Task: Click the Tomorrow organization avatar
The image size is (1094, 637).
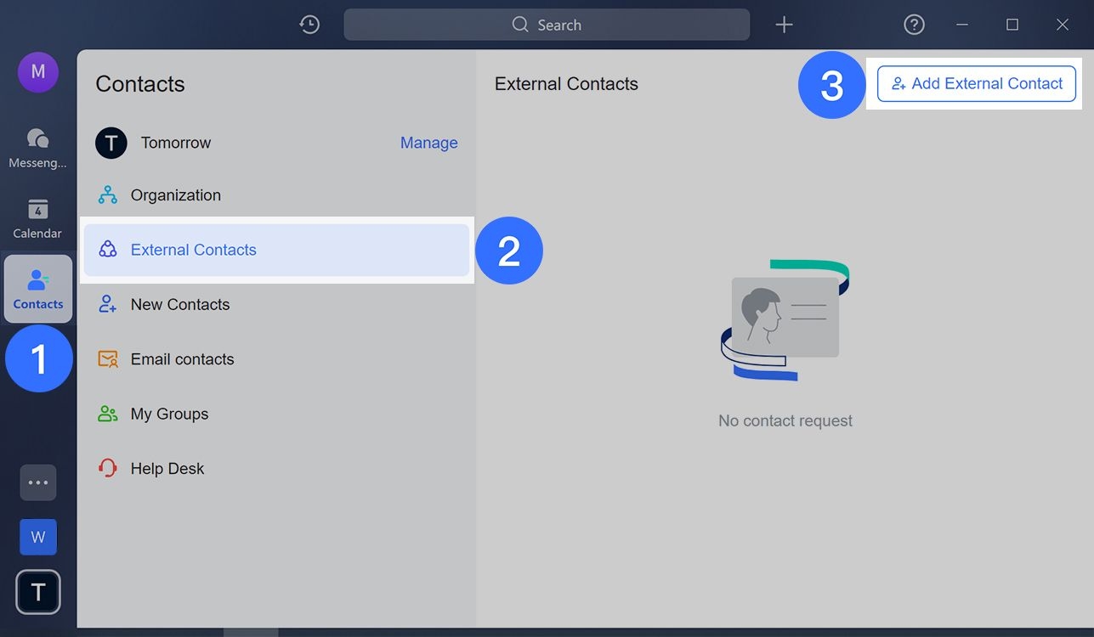Action: tap(111, 143)
